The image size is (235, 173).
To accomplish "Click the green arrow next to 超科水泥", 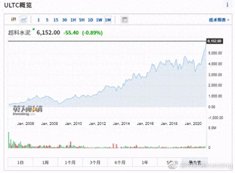I will tap(33, 29).
